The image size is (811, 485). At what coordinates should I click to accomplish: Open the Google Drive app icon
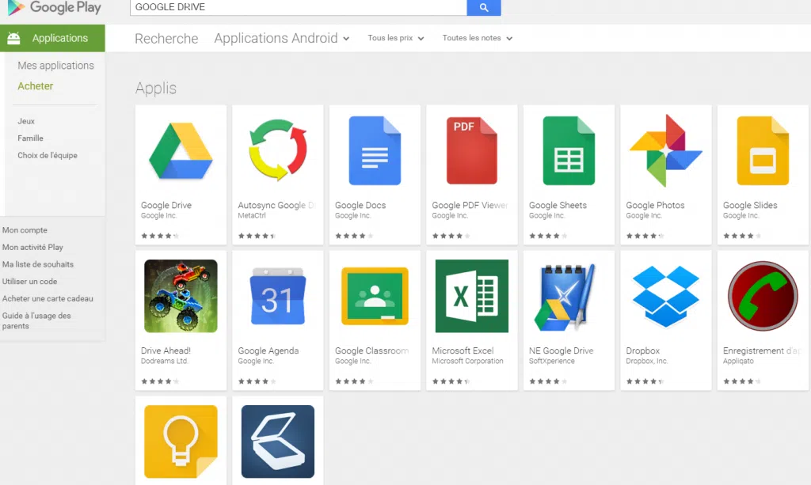181,151
